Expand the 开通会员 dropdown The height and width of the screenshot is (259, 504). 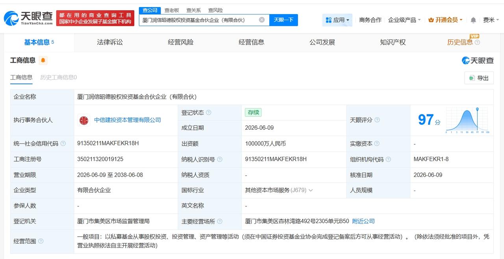pyautogui.click(x=445, y=20)
